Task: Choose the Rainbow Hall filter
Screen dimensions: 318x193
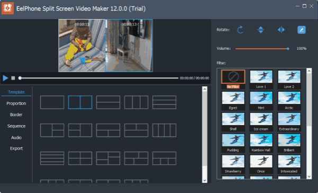Action: pyautogui.click(x=261, y=143)
